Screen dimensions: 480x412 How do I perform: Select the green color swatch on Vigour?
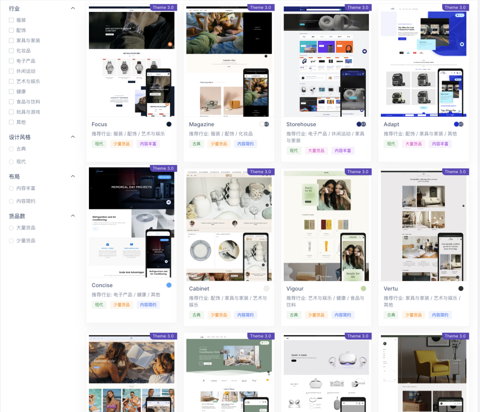[364, 289]
